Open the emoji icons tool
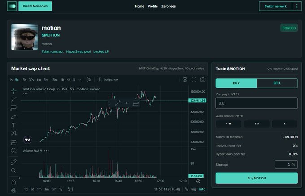 13,150
